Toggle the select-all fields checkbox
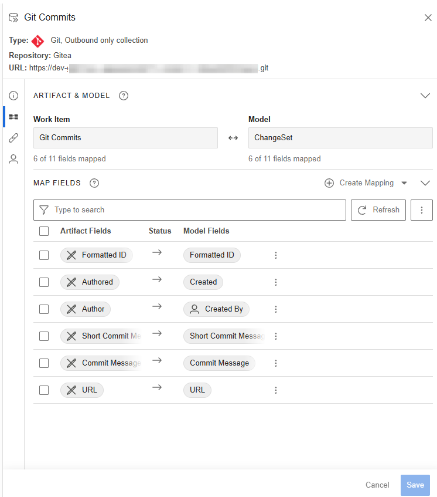Viewport: 437px width, 497px height. 44,231
